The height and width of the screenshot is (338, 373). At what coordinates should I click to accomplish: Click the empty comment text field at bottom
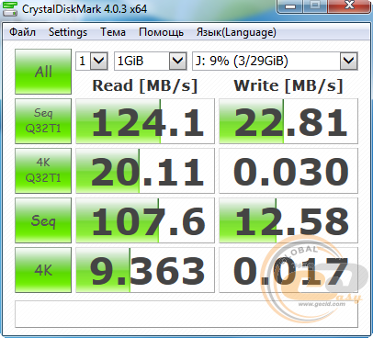pyautogui.click(x=186, y=314)
